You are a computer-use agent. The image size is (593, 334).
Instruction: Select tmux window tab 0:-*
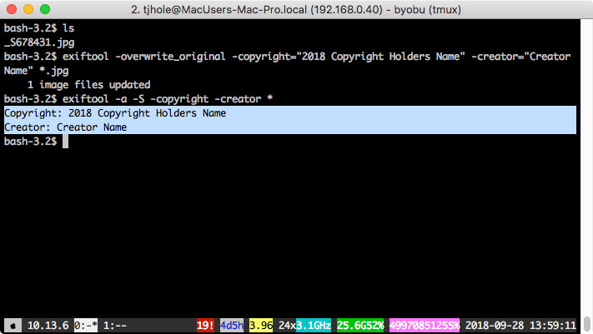(x=85, y=326)
